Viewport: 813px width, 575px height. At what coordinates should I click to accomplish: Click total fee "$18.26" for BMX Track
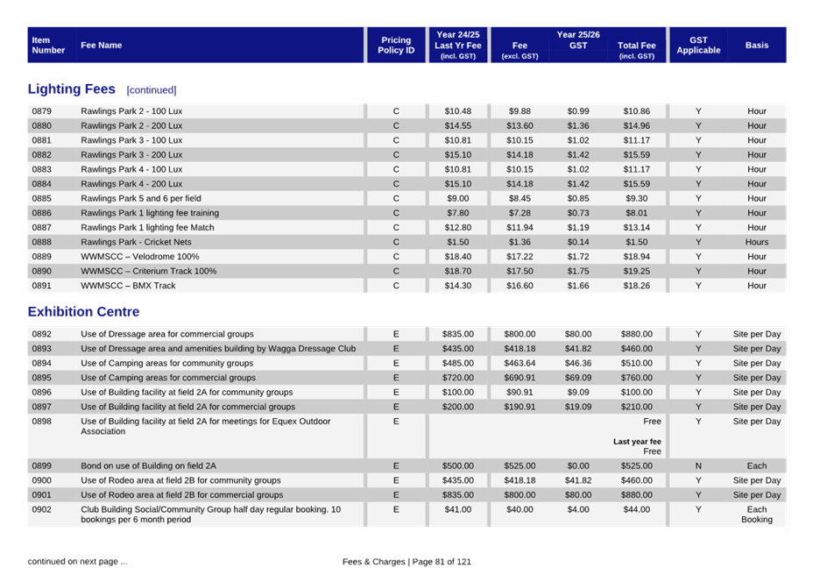(637, 286)
